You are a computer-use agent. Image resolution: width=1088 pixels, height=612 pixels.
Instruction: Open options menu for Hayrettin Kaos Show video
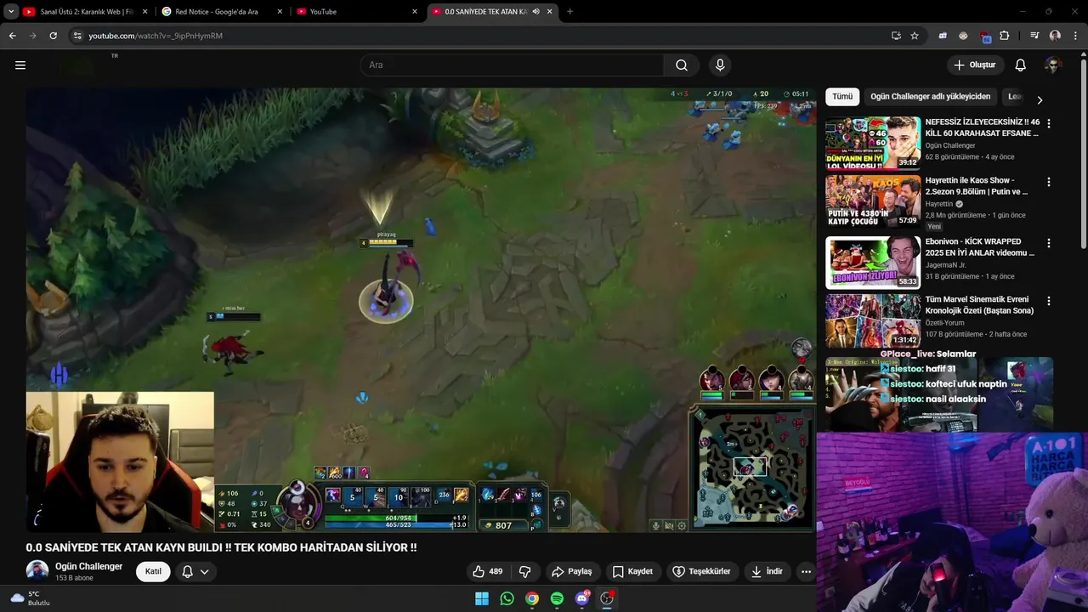(x=1048, y=182)
